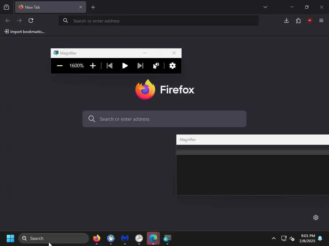The width and height of the screenshot is (329, 246).
Task: Focus the Firefox address bar
Action: click(158, 21)
